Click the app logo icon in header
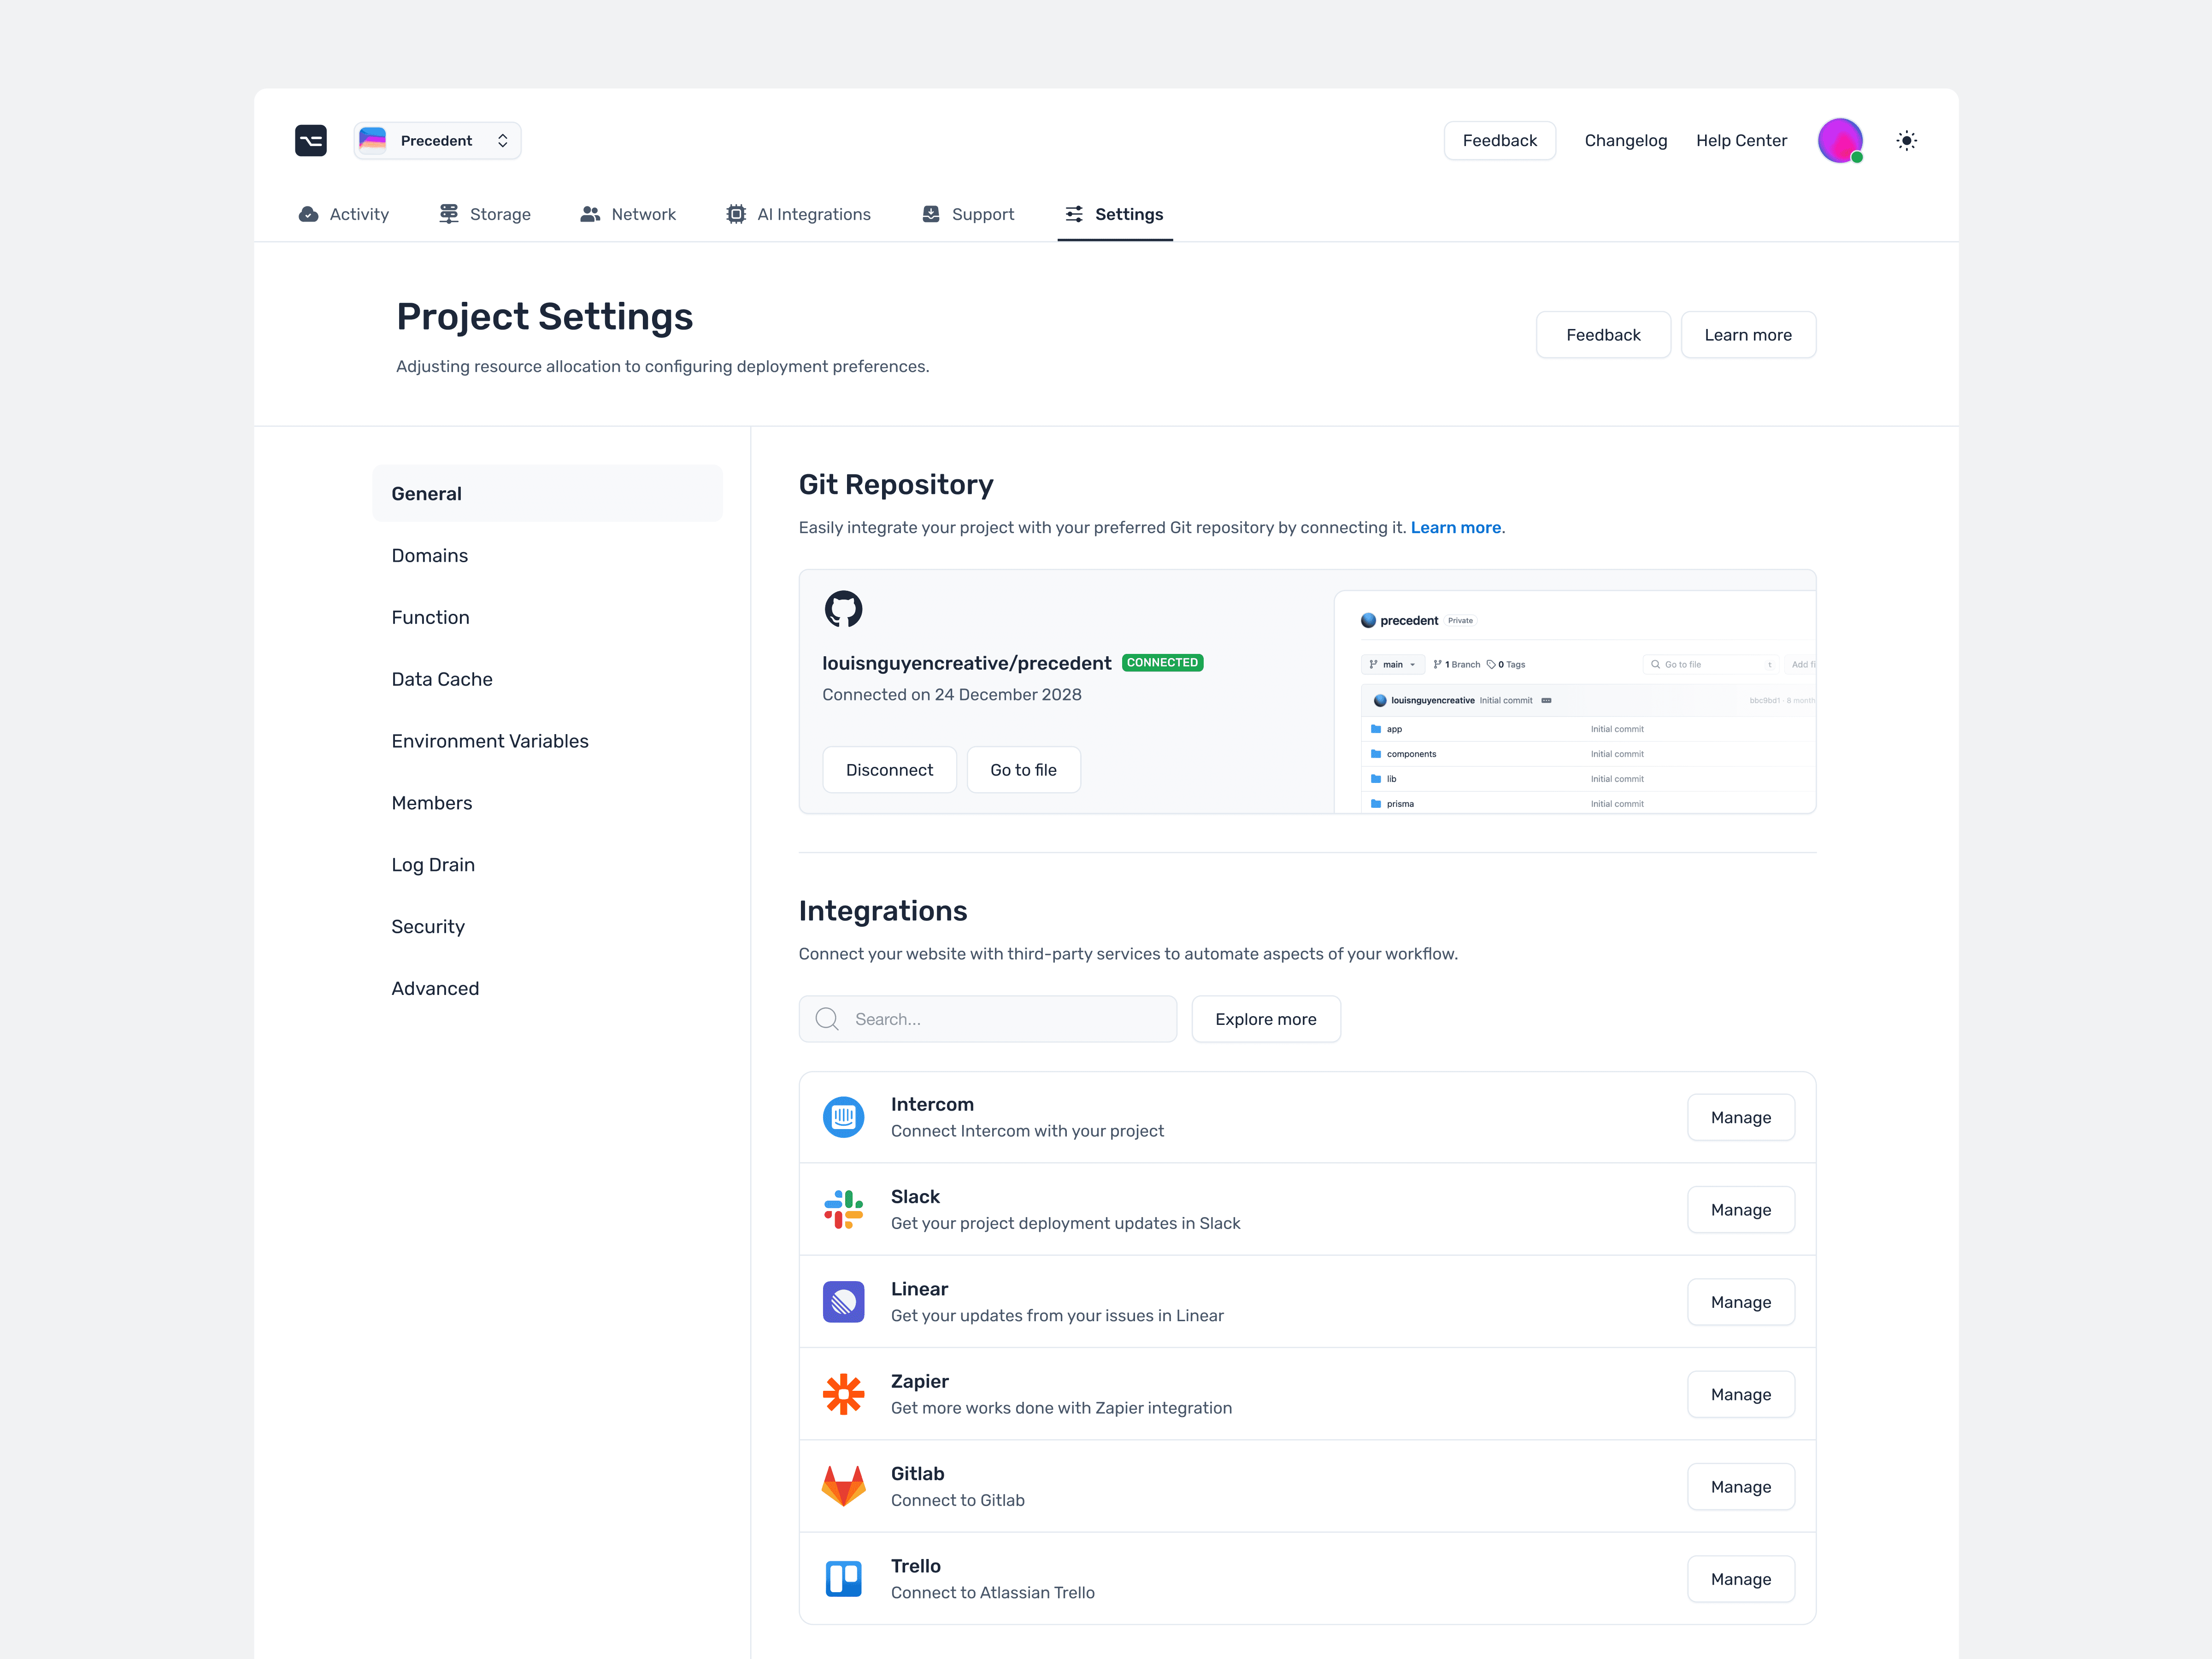Image resolution: width=2212 pixels, height=1659 pixels. pyautogui.click(x=311, y=140)
